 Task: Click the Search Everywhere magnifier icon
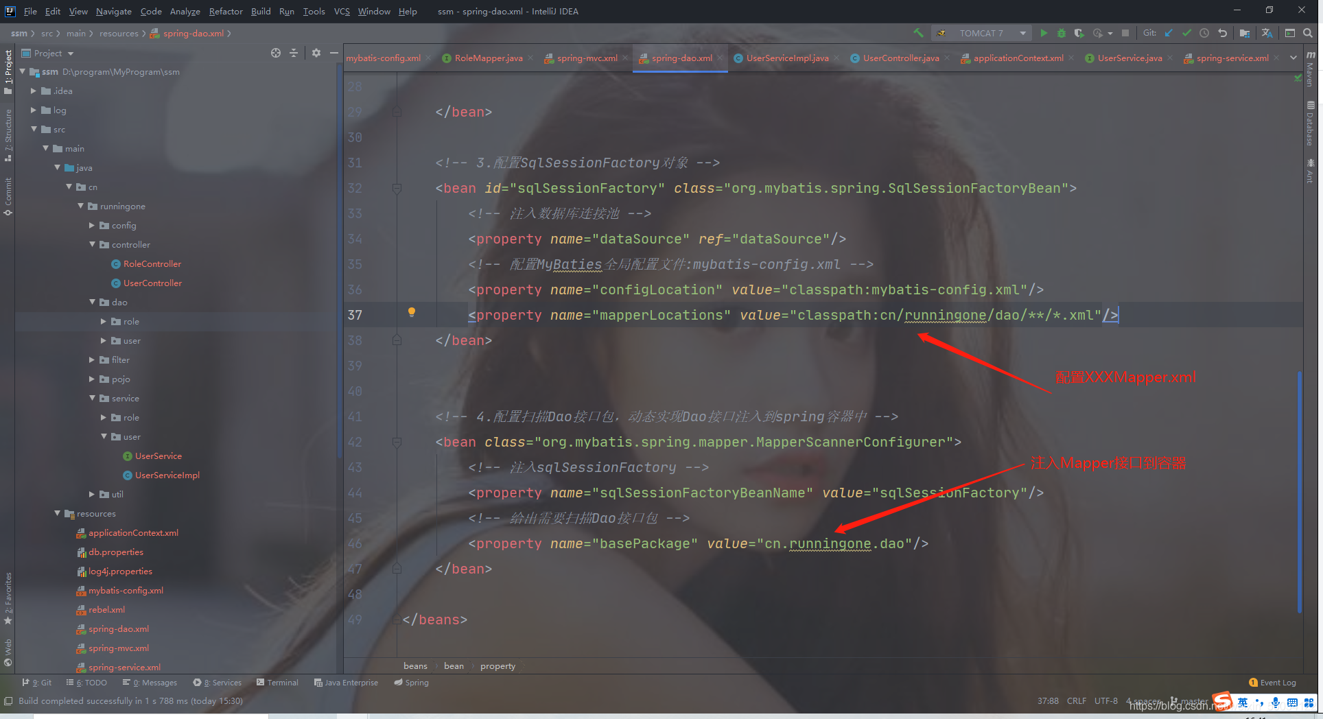(x=1308, y=33)
